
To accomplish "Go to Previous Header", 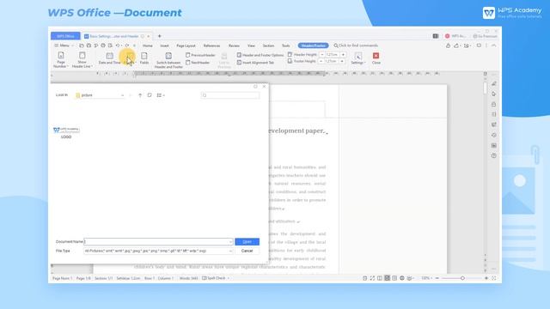I will pos(200,55).
